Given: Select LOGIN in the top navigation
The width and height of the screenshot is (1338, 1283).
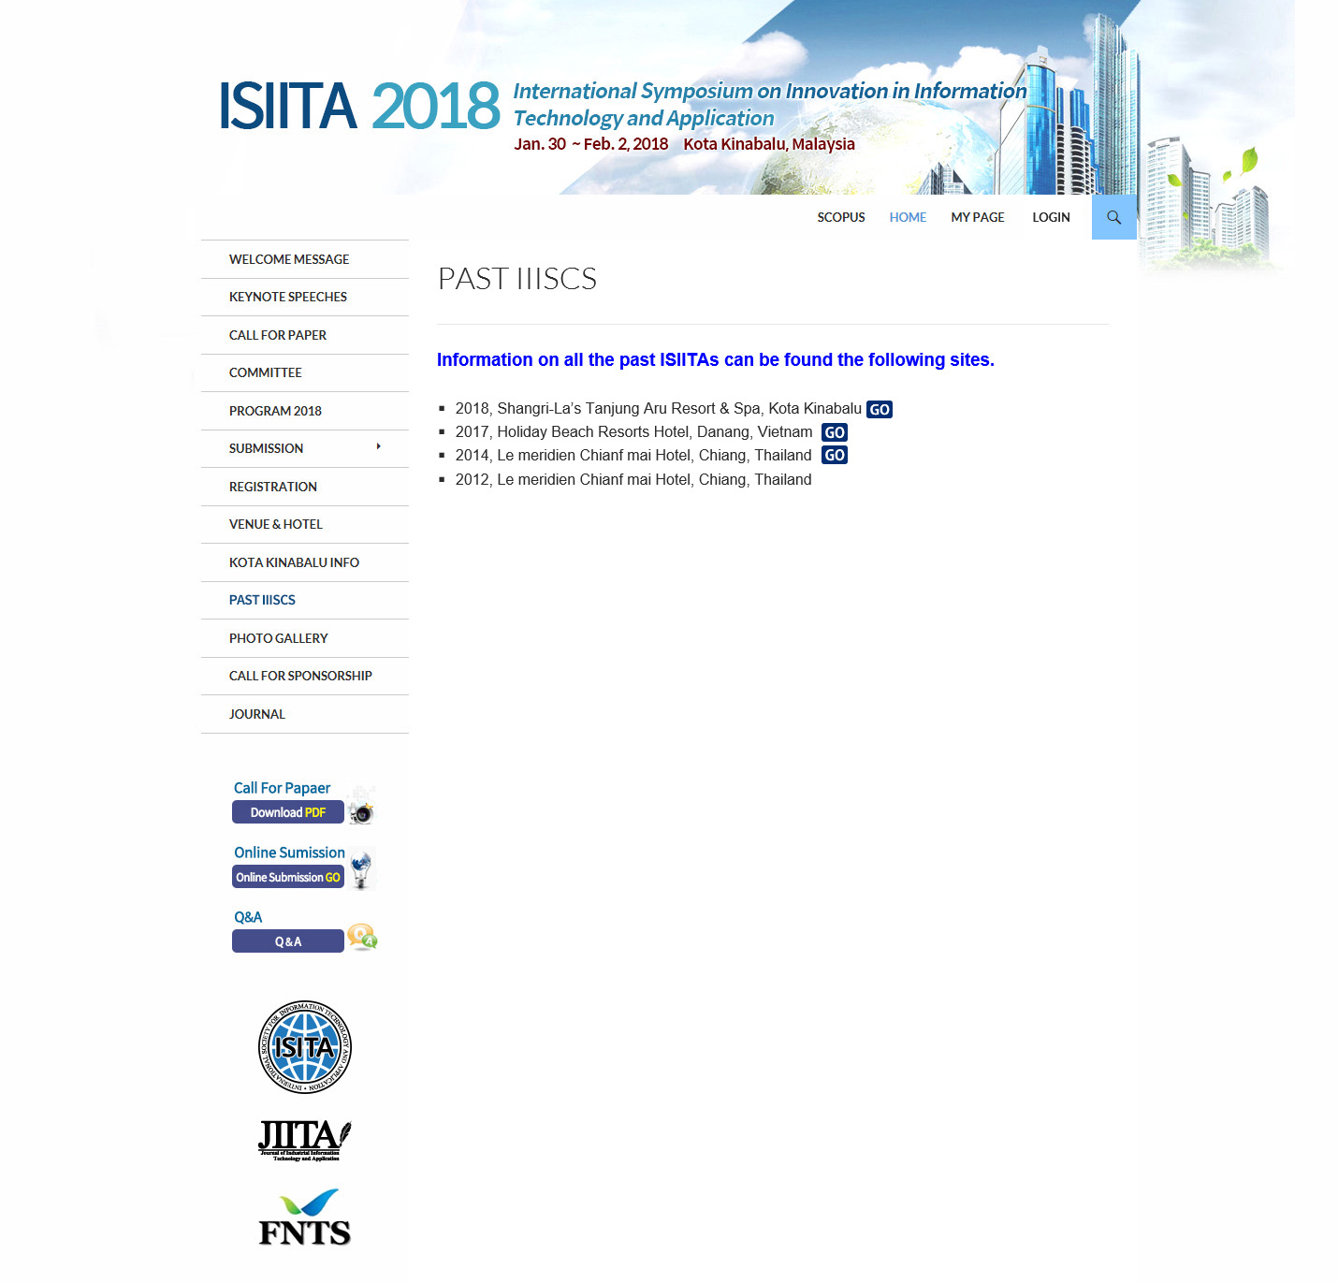Looking at the screenshot, I should [1051, 217].
